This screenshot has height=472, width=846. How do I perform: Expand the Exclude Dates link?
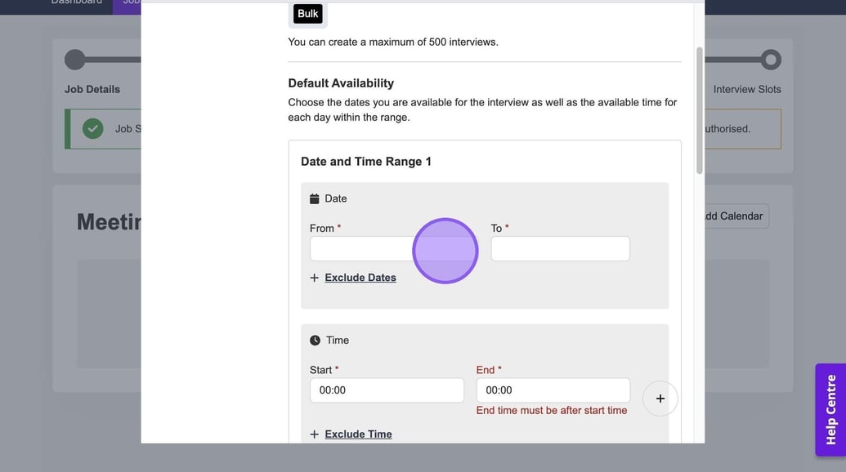pyautogui.click(x=360, y=278)
